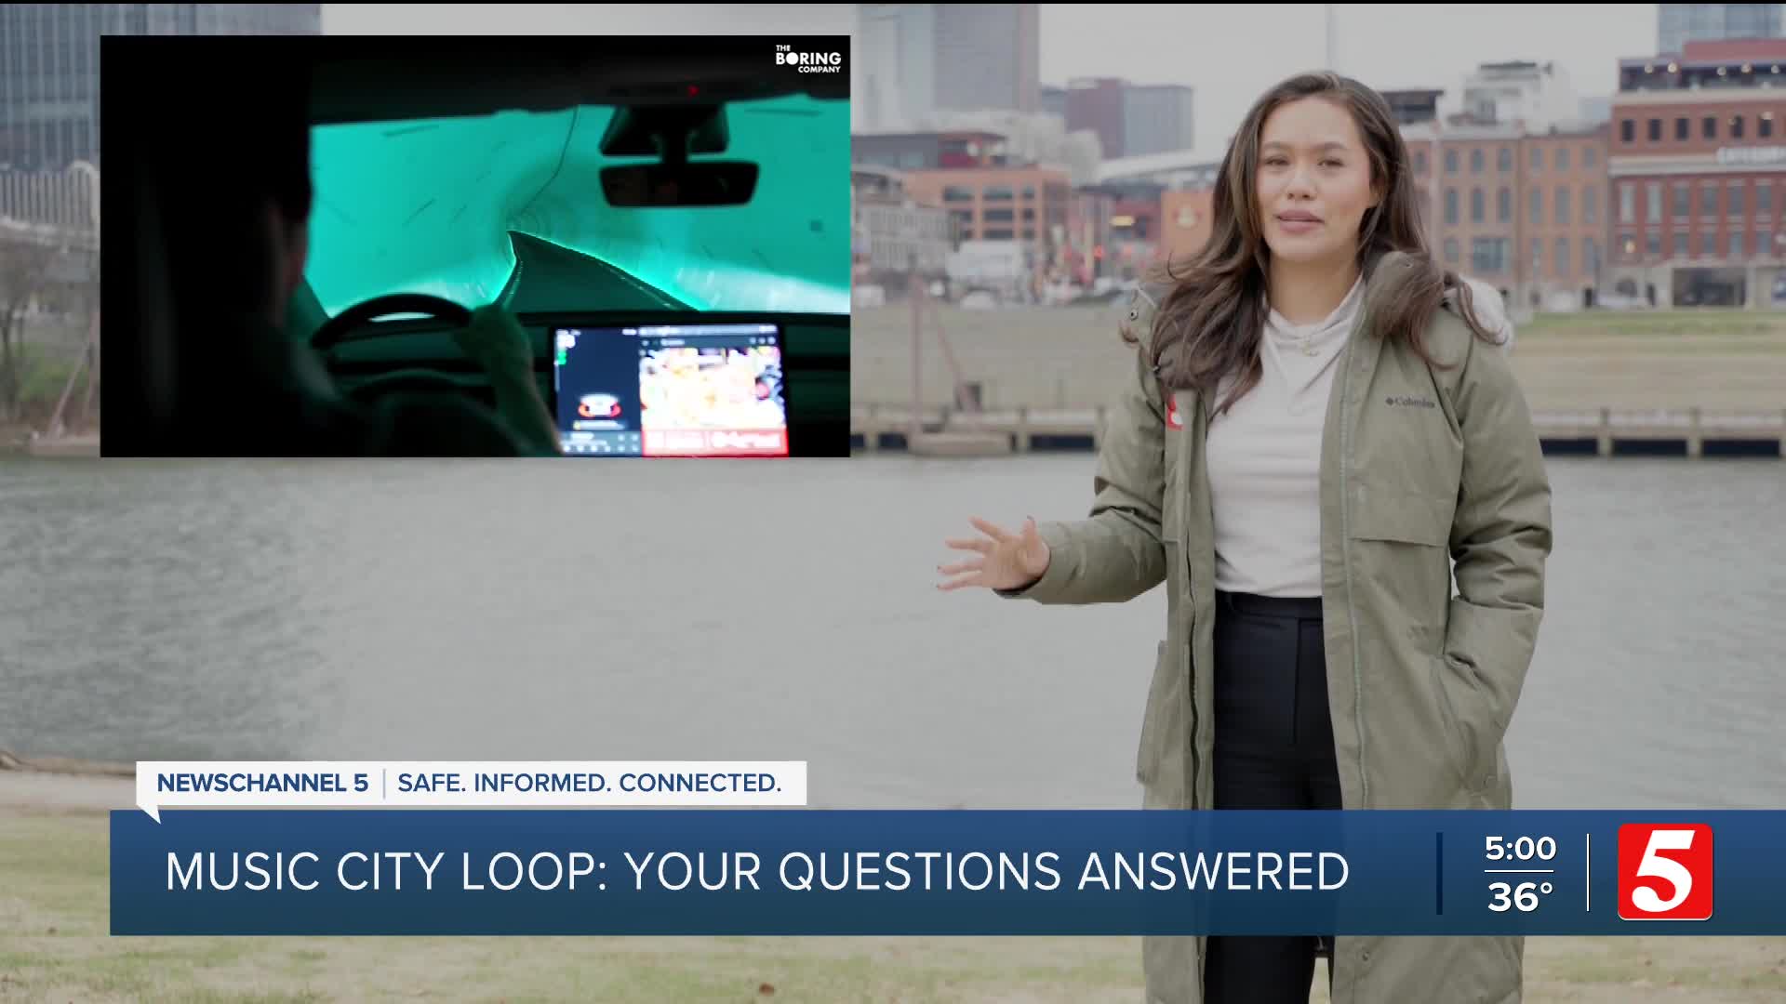Click "YOUR QUESTIONS ANSWERED" headline portion
The height and width of the screenshot is (1004, 1786).
pos(986,872)
